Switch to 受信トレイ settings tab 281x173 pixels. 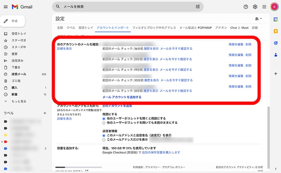click(86, 28)
